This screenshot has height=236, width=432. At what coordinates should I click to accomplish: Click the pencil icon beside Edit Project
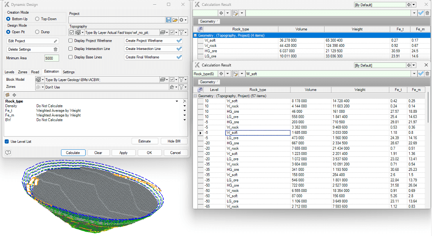click(x=56, y=41)
